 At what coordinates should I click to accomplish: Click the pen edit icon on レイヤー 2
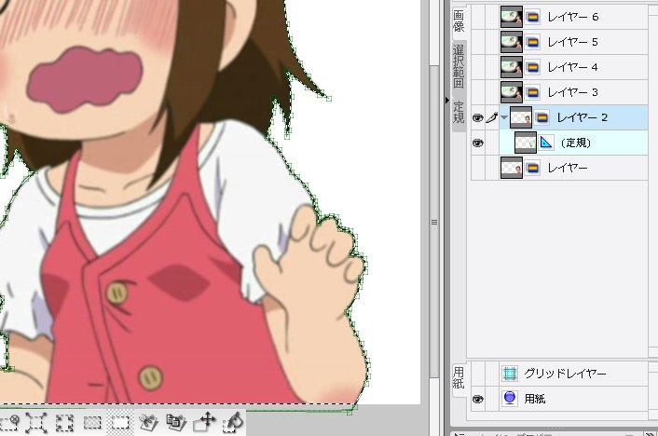[492, 118]
